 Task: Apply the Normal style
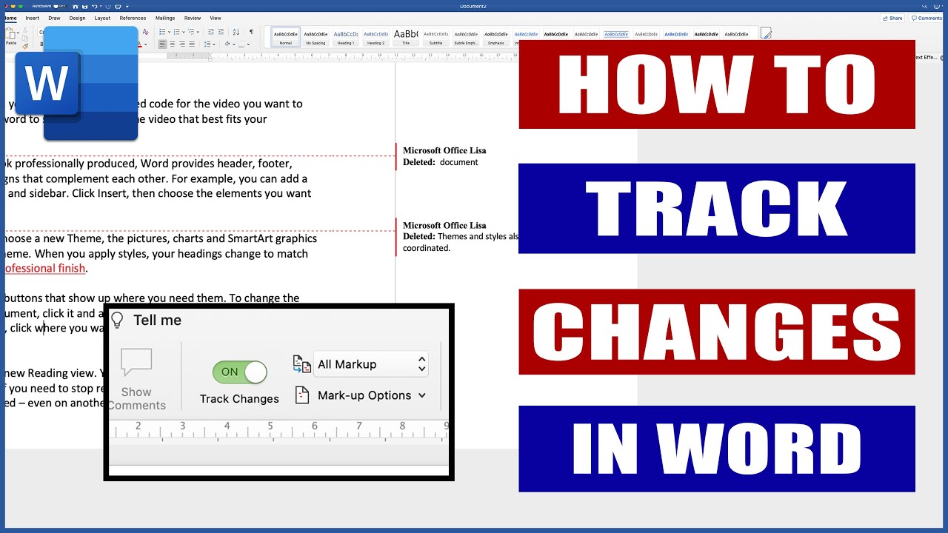tap(286, 37)
